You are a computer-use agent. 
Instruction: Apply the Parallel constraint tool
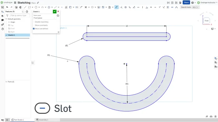[130, 7]
